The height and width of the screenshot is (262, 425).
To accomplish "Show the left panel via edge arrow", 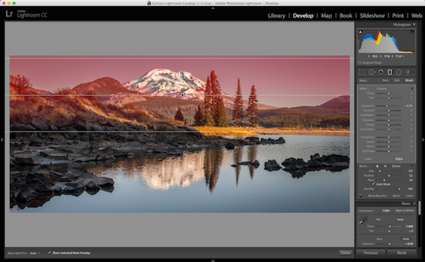I will 2,140.
